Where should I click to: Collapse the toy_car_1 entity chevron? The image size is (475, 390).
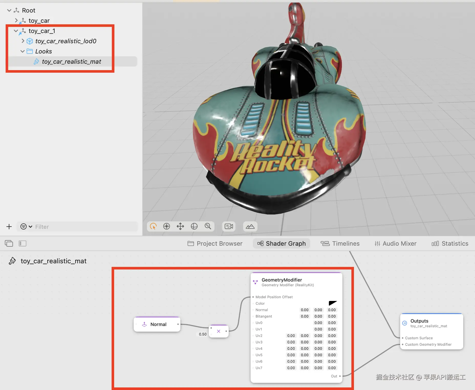(x=16, y=31)
